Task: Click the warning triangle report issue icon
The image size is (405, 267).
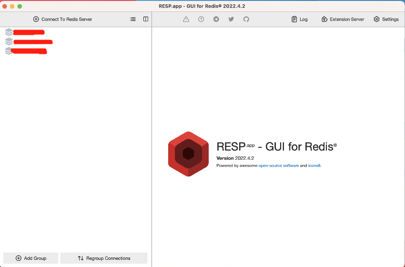Action: click(x=186, y=19)
